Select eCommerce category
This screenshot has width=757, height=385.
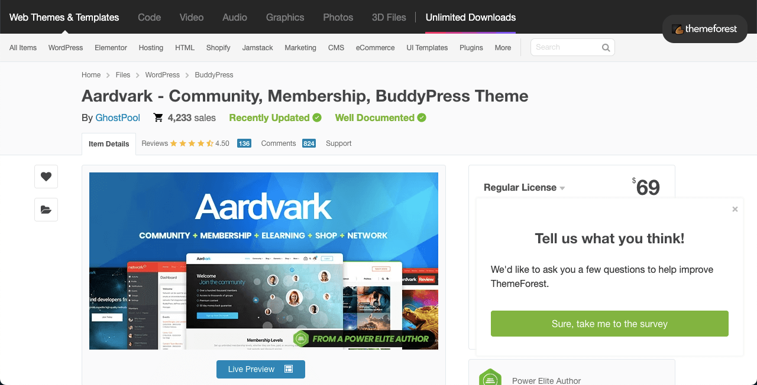pyautogui.click(x=375, y=48)
